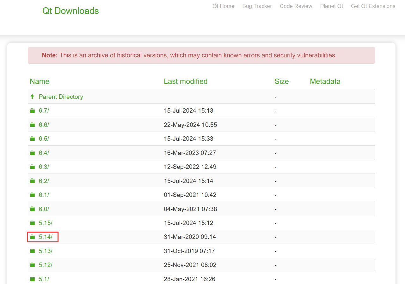Click the date 22-May-2024 10:55
This screenshot has width=405, height=284.
pyautogui.click(x=190, y=125)
